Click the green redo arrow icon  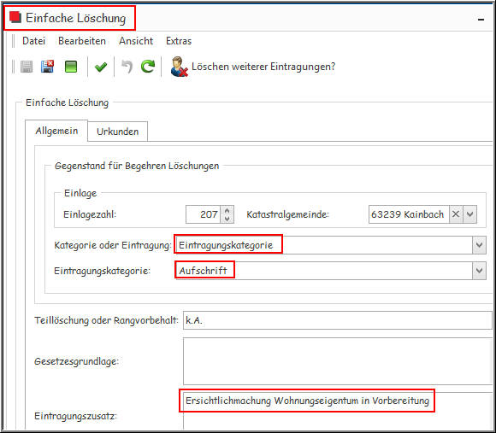(x=148, y=67)
